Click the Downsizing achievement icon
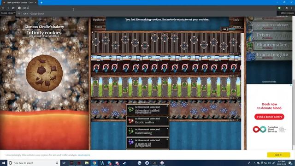Viewport: 295px width, 166px height. pos(131,131)
